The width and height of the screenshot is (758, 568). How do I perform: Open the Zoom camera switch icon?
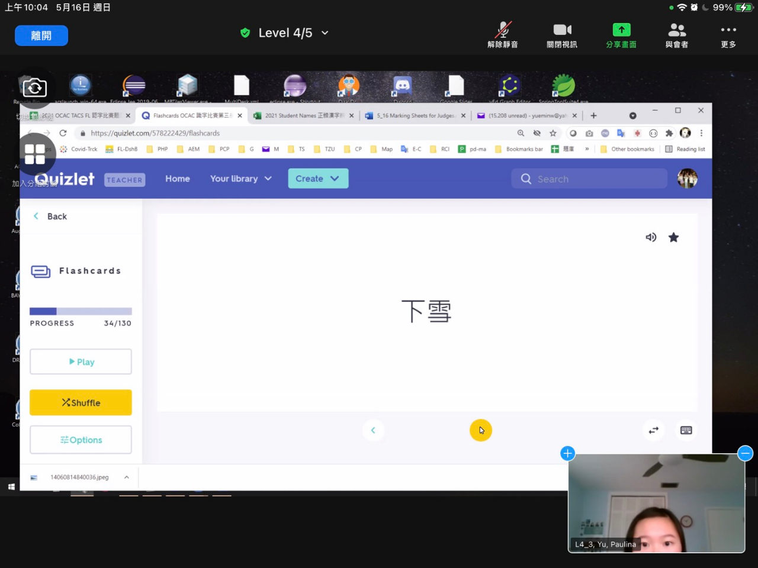click(34, 88)
